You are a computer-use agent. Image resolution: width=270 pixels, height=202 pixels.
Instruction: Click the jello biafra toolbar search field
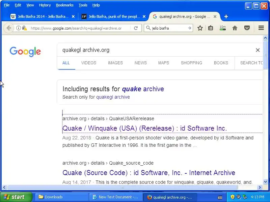pyautogui.click(x=169, y=28)
